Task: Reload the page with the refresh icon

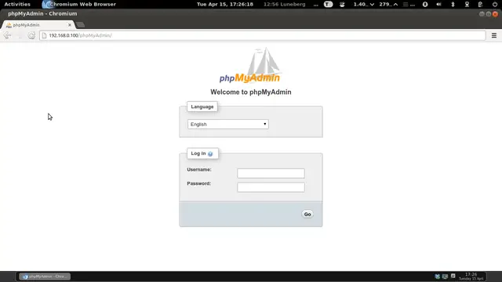Action: tap(31, 35)
